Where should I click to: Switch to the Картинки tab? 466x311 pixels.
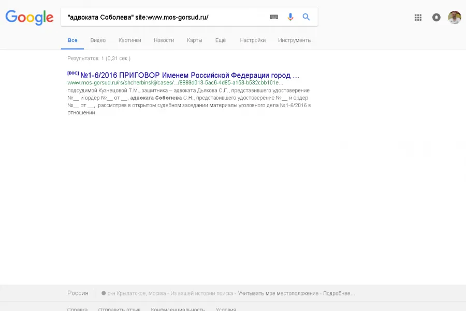point(129,40)
